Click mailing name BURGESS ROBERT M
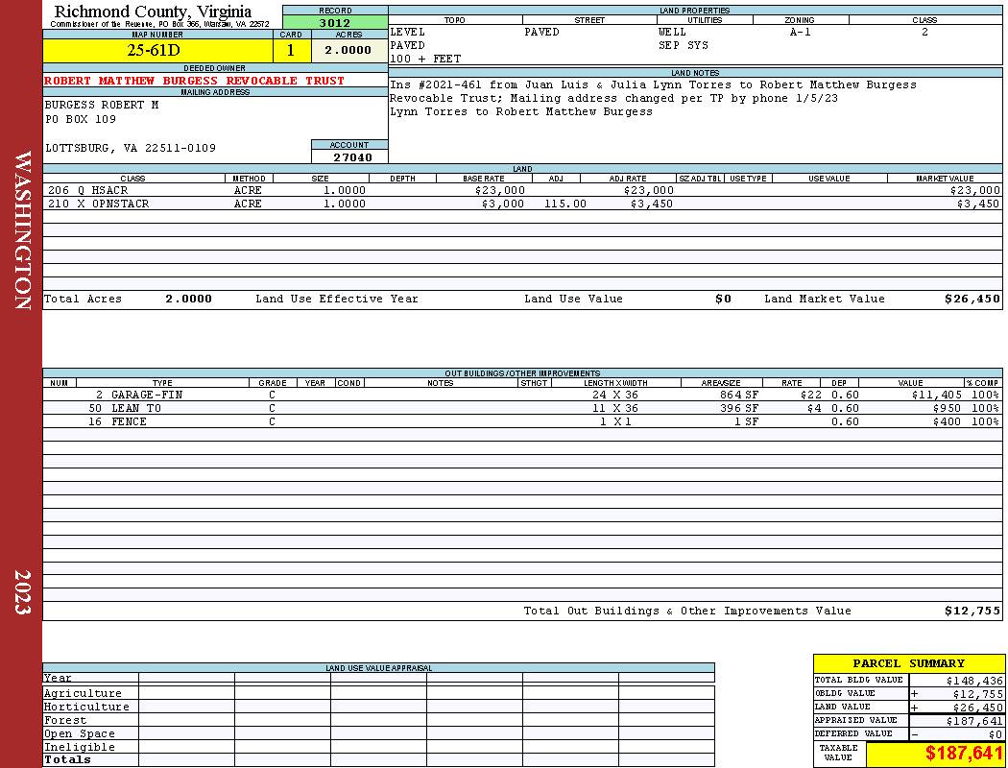The image size is (1008, 768). point(102,105)
